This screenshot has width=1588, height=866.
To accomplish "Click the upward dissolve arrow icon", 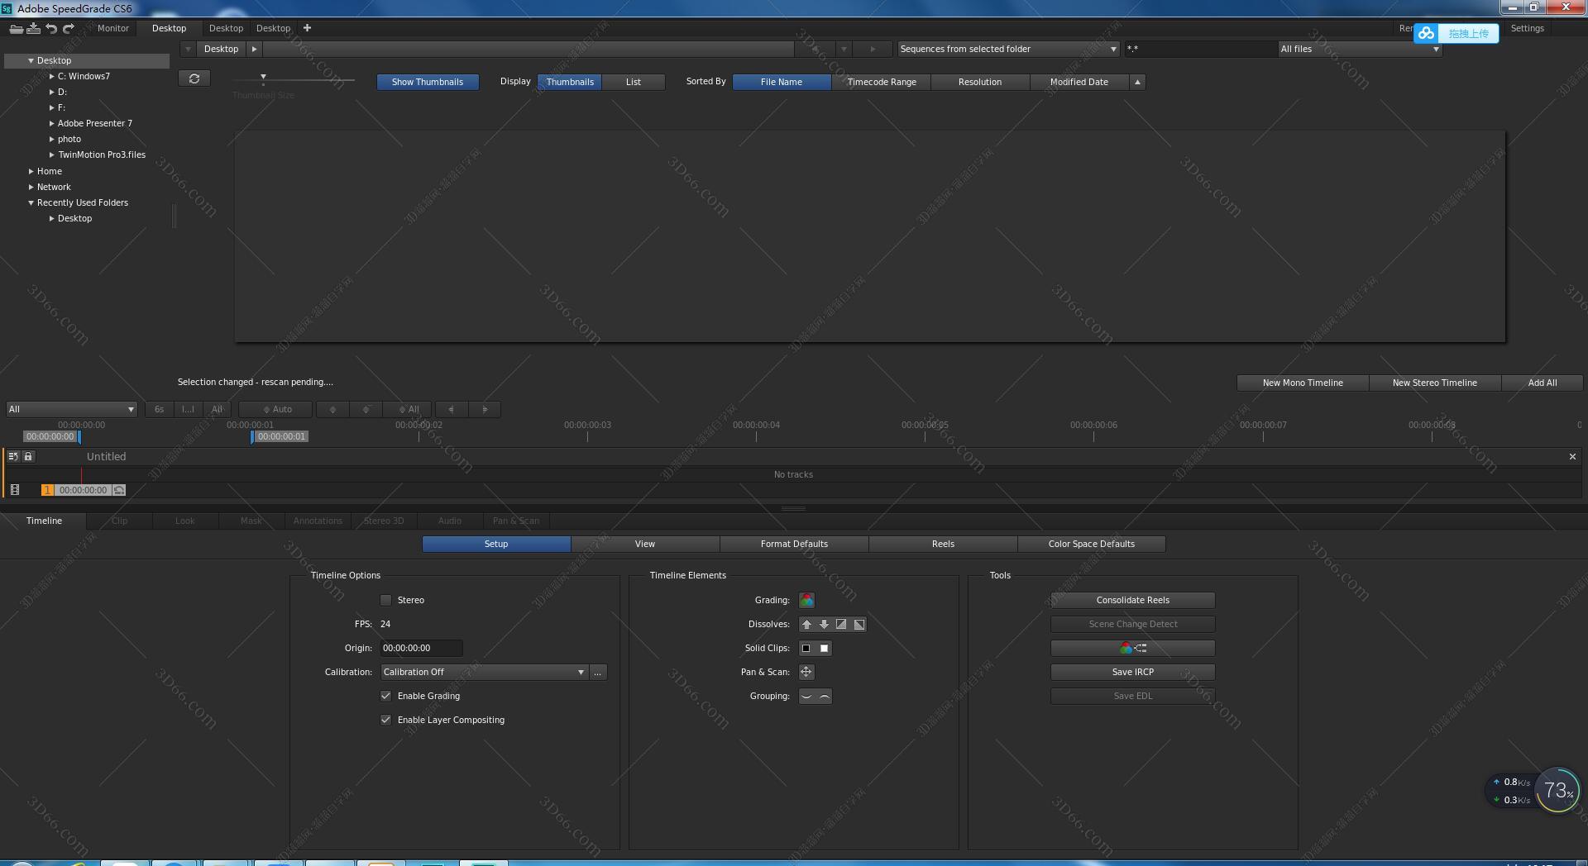I will [808, 624].
